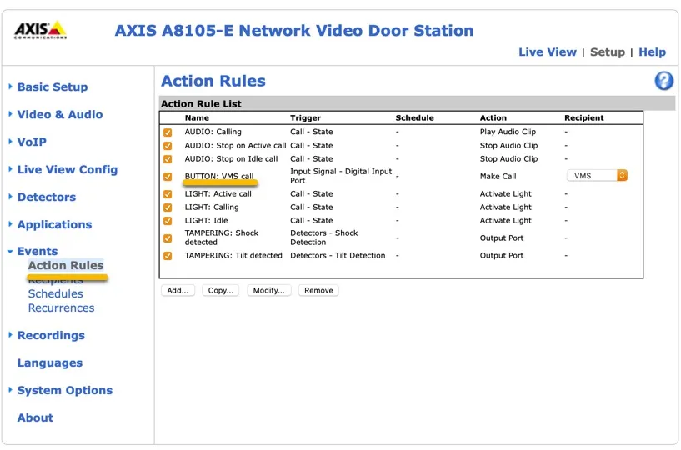Toggle the LIGHT: Idle checkbox
Screen dimensions: 681x450
[168, 221]
